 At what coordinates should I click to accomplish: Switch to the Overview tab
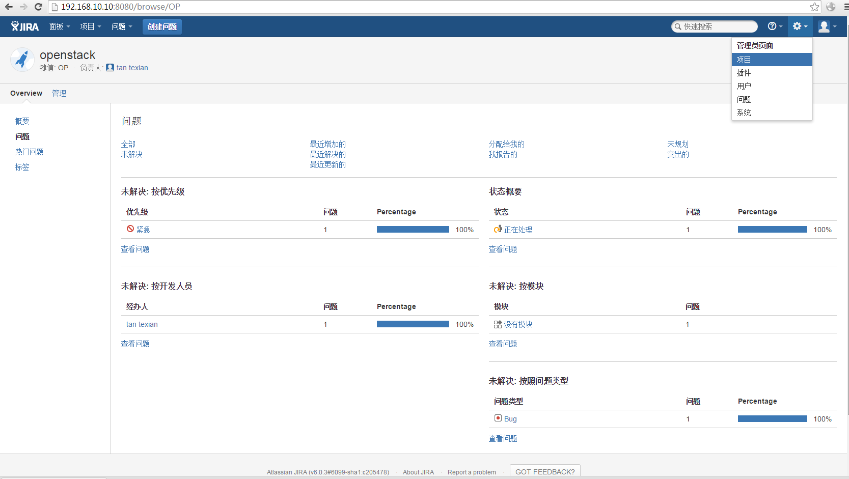tap(26, 93)
